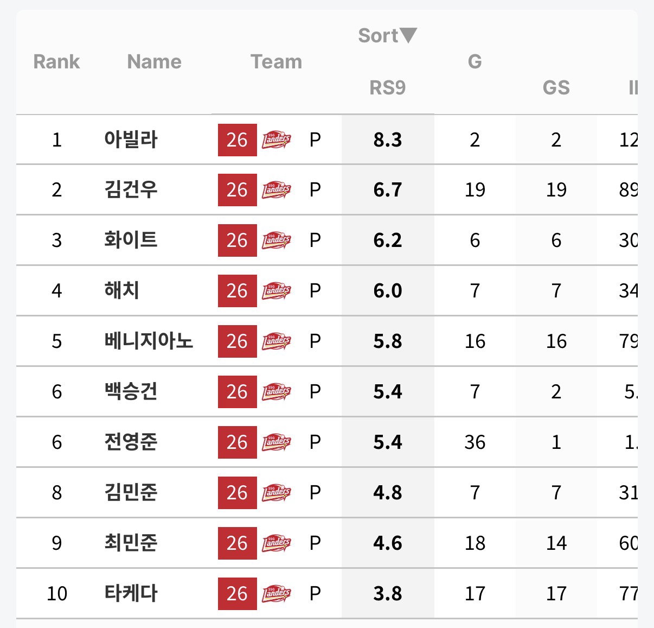Click the Landers logo in 김건우's row

pos(277,190)
